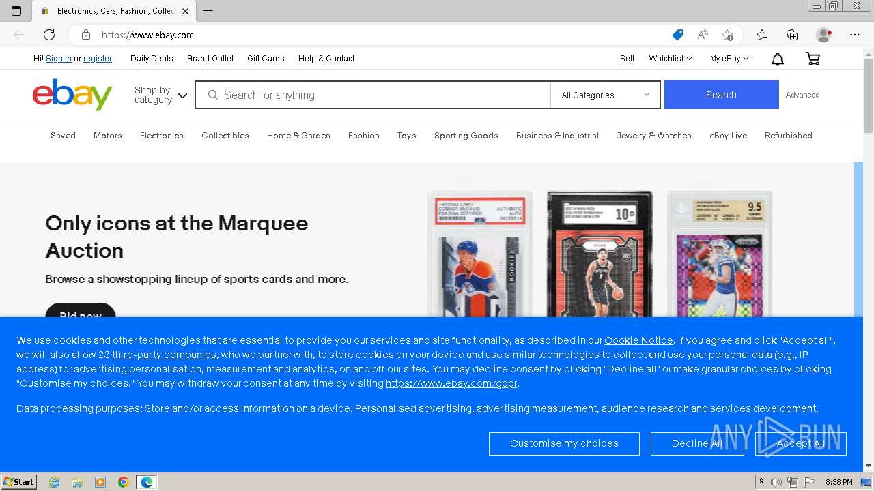Screen dimensions: 874x491
Task: Open Chrome from taskbar
Action: tap(124, 482)
